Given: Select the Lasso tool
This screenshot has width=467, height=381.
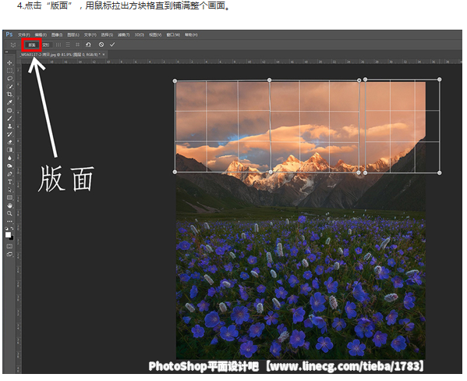Looking at the screenshot, I should pos(9,79).
